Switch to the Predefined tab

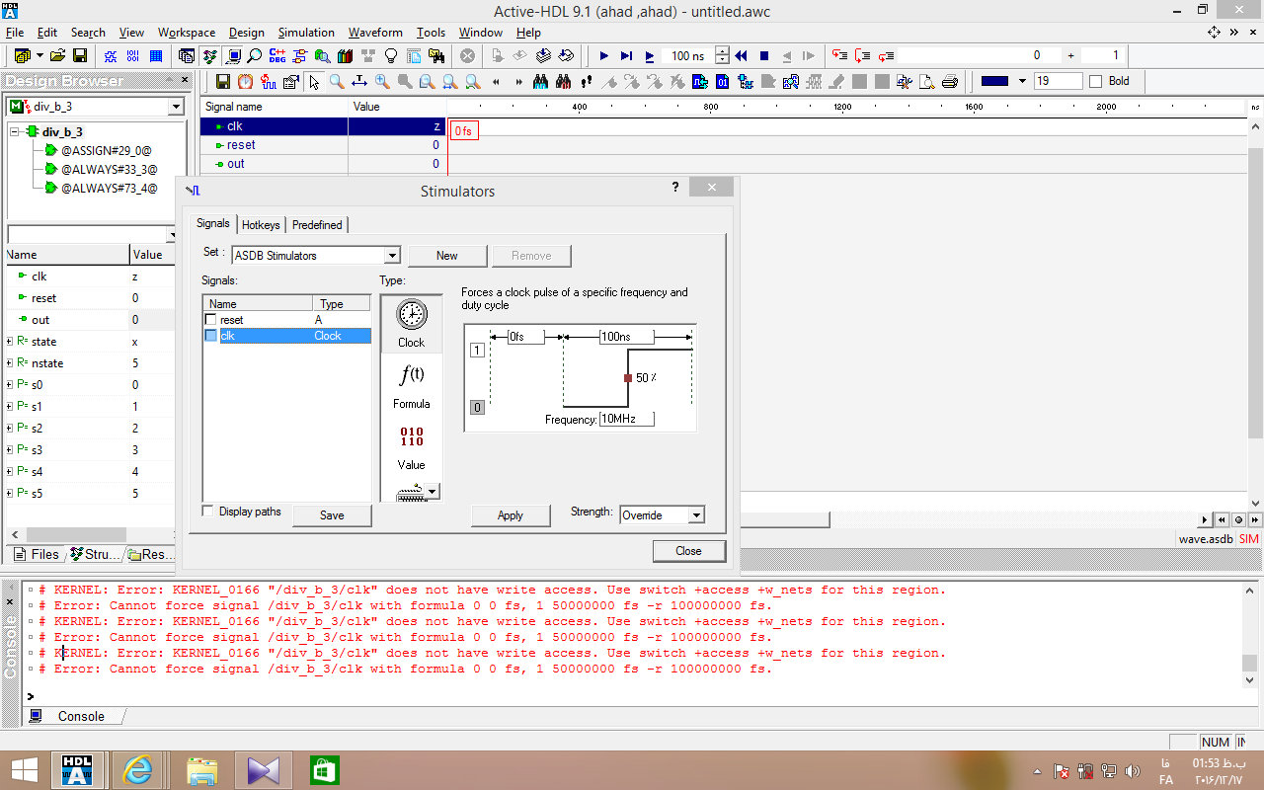pos(317,225)
